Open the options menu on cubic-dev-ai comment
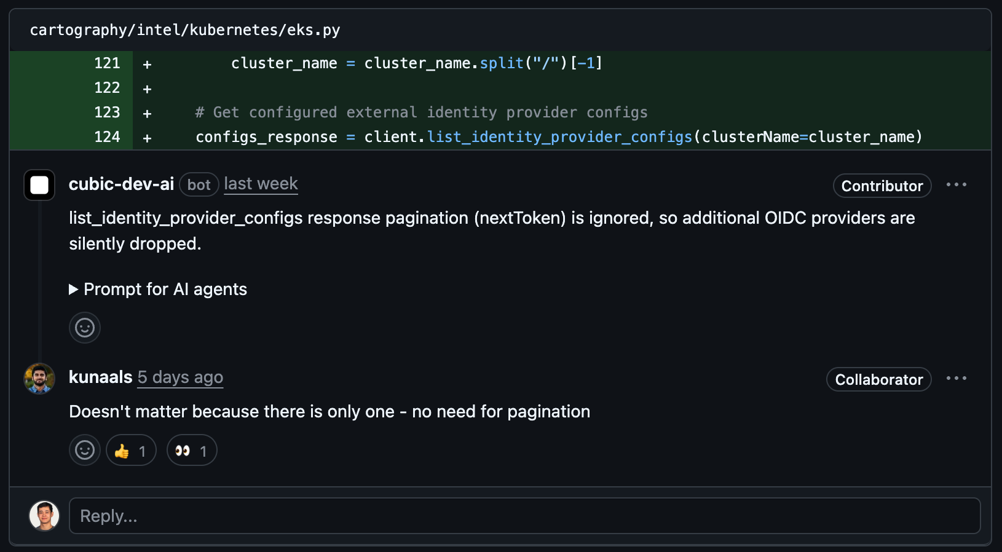 click(x=957, y=185)
